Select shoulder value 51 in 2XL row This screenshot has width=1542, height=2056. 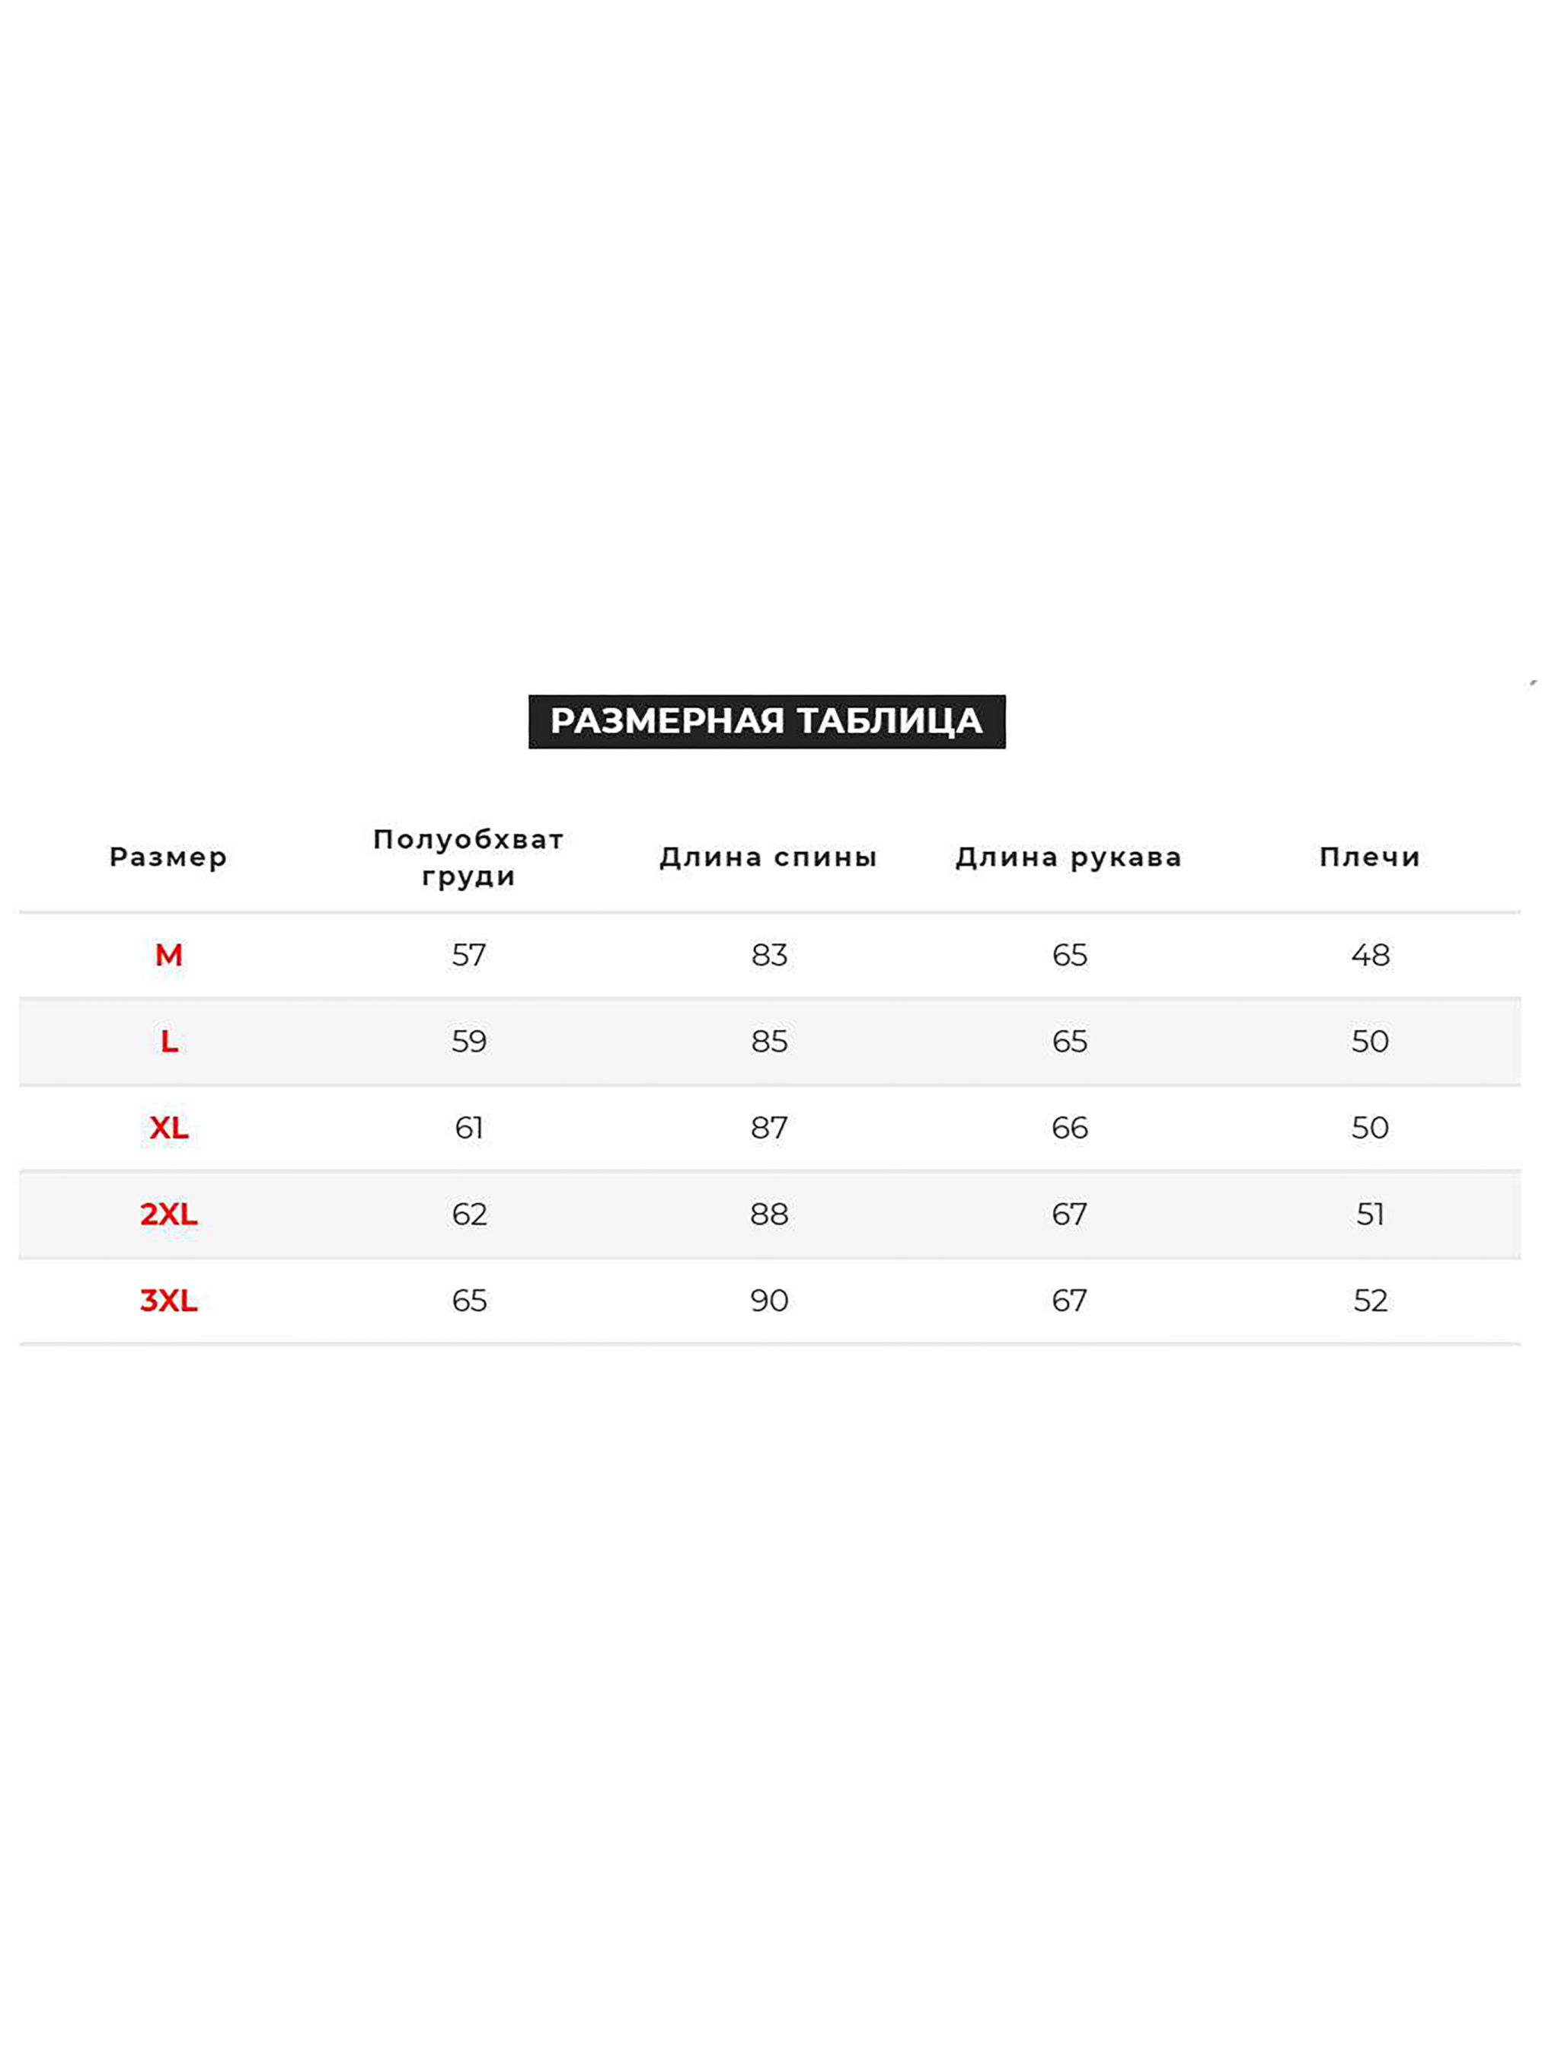(1370, 1214)
